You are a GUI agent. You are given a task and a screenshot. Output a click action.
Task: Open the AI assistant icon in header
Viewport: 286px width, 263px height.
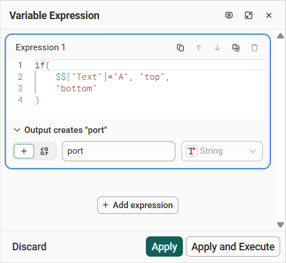coord(229,16)
